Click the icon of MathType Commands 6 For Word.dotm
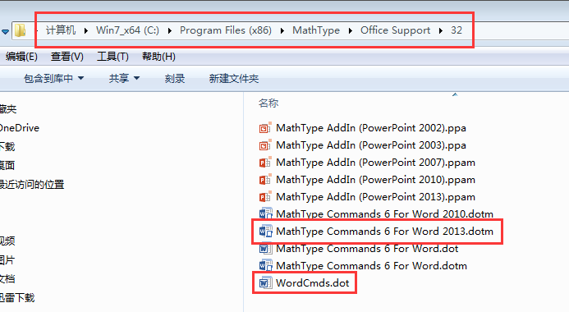Viewport: 569px width, 312px height. (x=266, y=265)
